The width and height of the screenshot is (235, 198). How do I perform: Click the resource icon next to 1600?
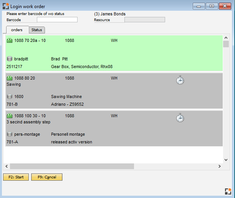[10, 97]
